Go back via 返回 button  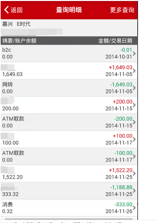[13, 10]
